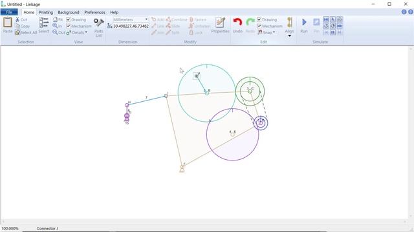Click the simulate cursor-pointer grid icon
The image size is (414, 232).
(332, 19)
